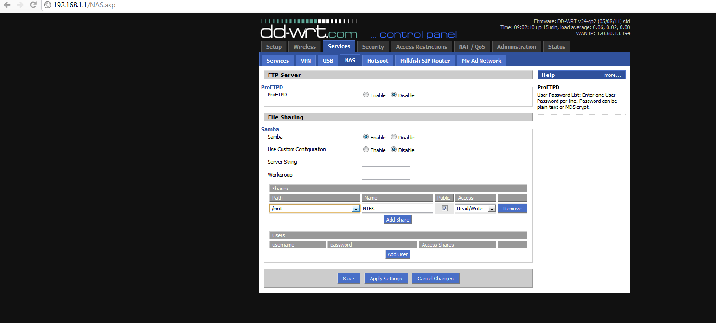
Task: Open the NAT / QoS tab
Action: point(472,47)
